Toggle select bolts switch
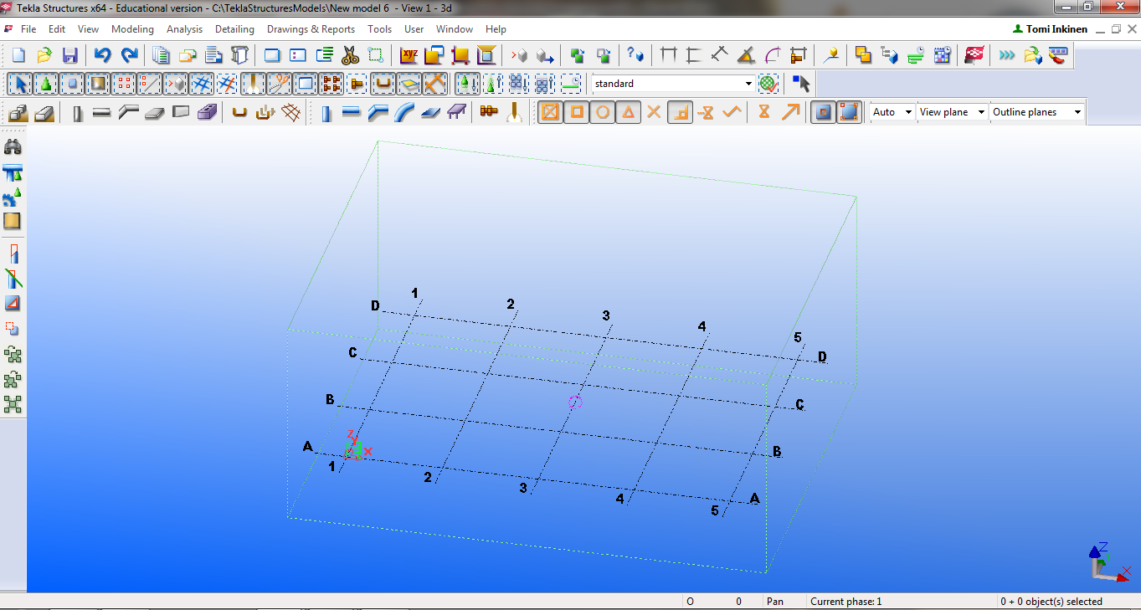This screenshot has height=610, width=1141. pyautogui.click(x=332, y=84)
